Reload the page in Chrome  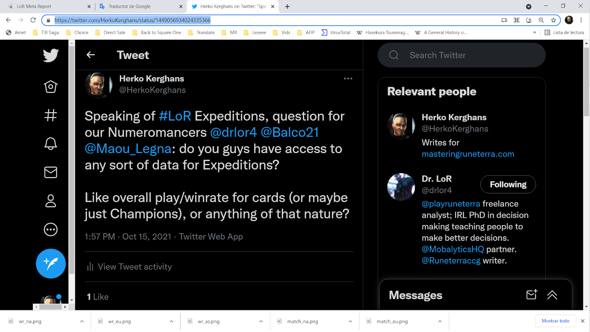pyautogui.click(x=33, y=20)
